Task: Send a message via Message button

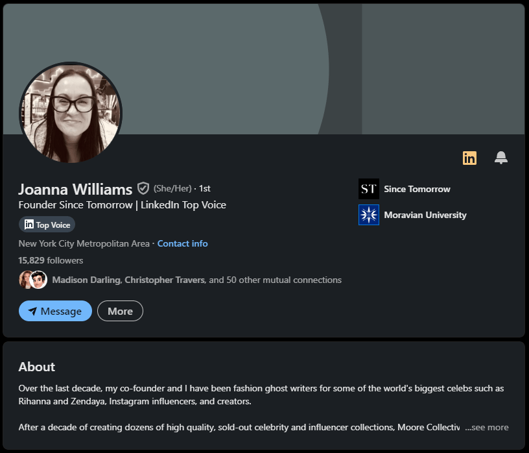Action: [x=55, y=311]
